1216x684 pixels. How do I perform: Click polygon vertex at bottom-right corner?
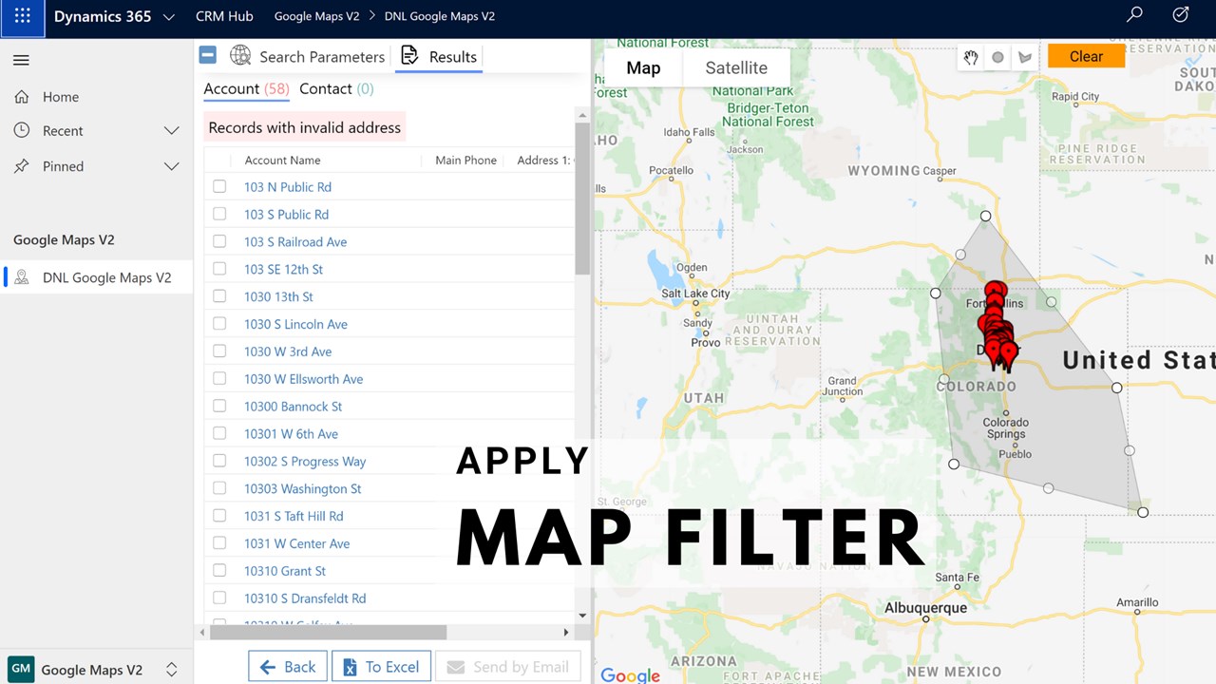(1143, 512)
